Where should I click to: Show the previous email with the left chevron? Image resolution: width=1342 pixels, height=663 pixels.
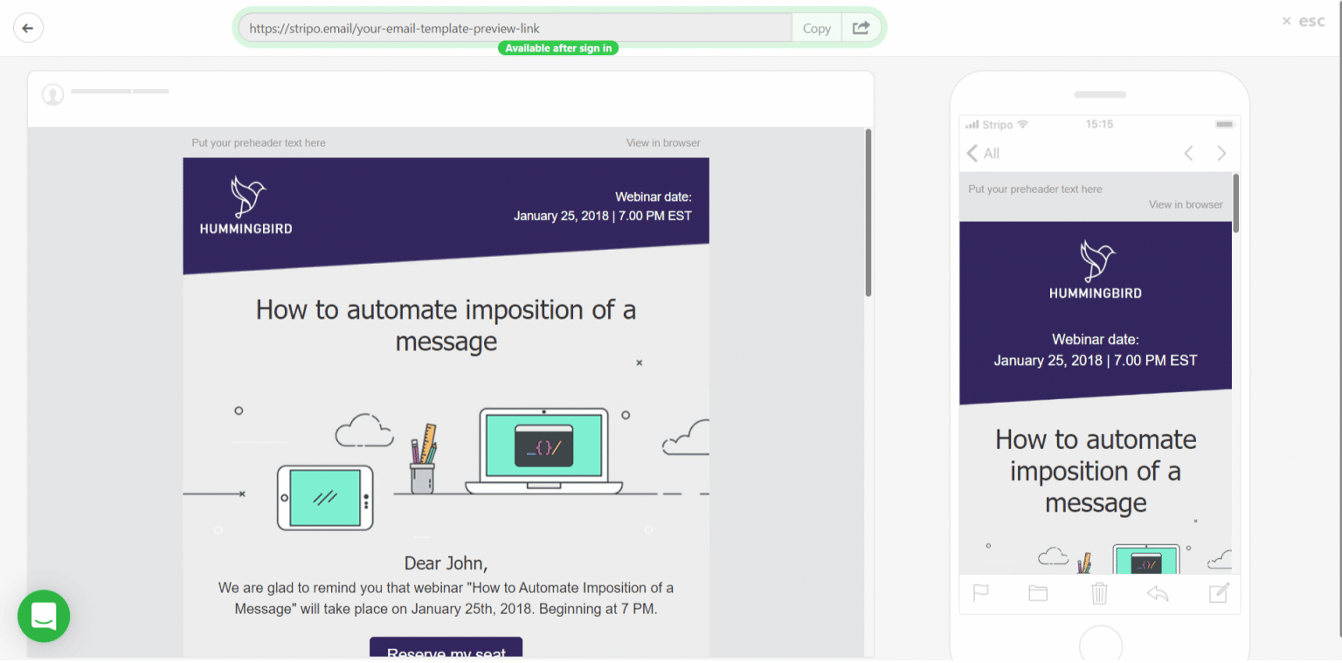click(1188, 153)
